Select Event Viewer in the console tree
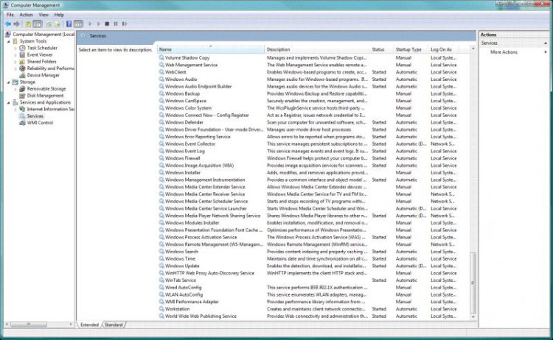 (x=40, y=54)
